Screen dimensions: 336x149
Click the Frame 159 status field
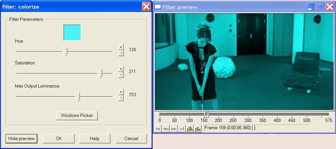257,128
